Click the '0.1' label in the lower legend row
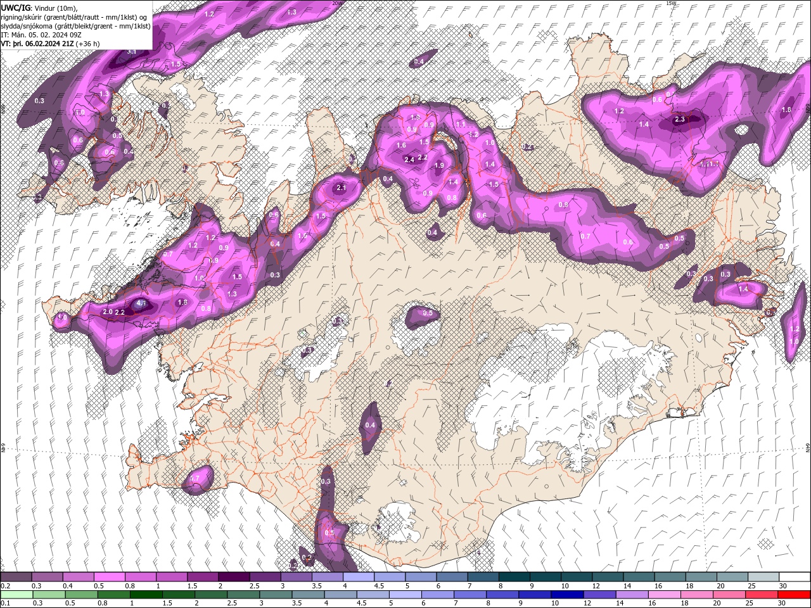This screenshot has height=608, width=811. coord(5,604)
